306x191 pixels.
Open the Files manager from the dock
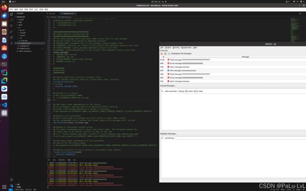[x=4, y=24]
